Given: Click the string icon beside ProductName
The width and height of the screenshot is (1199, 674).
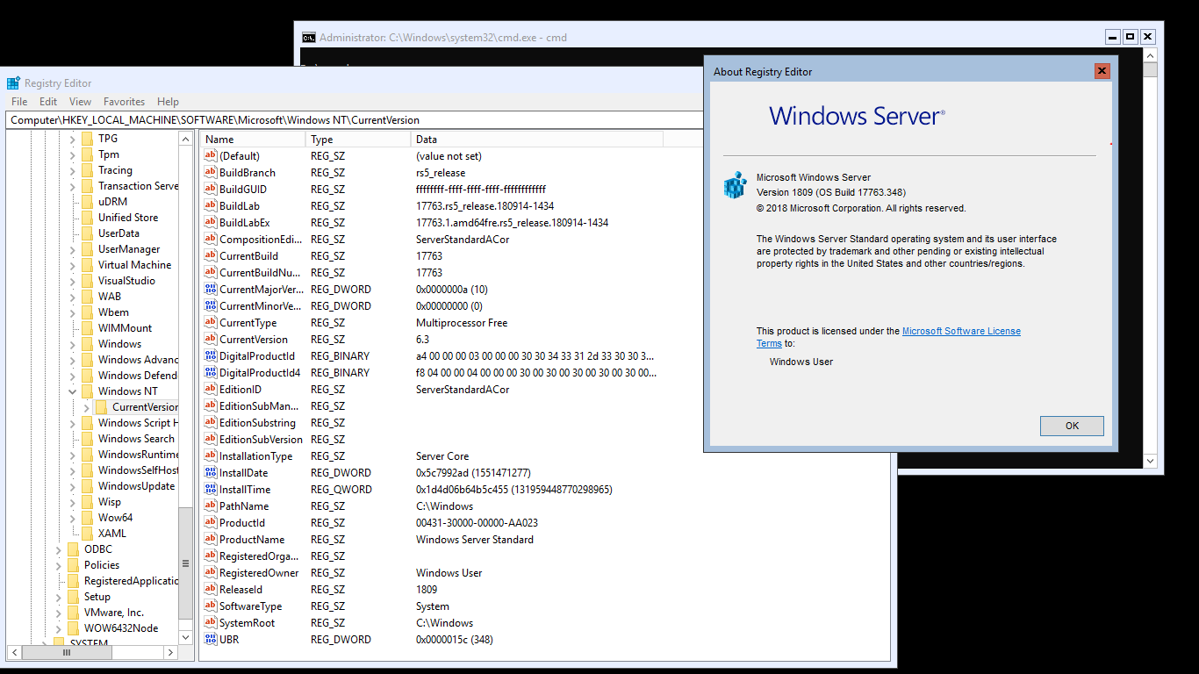Looking at the screenshot, I should 210,540.
